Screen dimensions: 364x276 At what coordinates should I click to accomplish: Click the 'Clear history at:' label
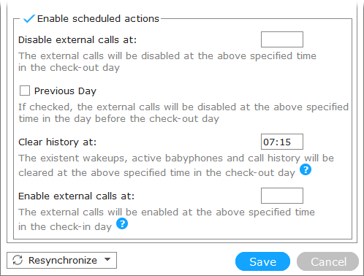point(58,142)
